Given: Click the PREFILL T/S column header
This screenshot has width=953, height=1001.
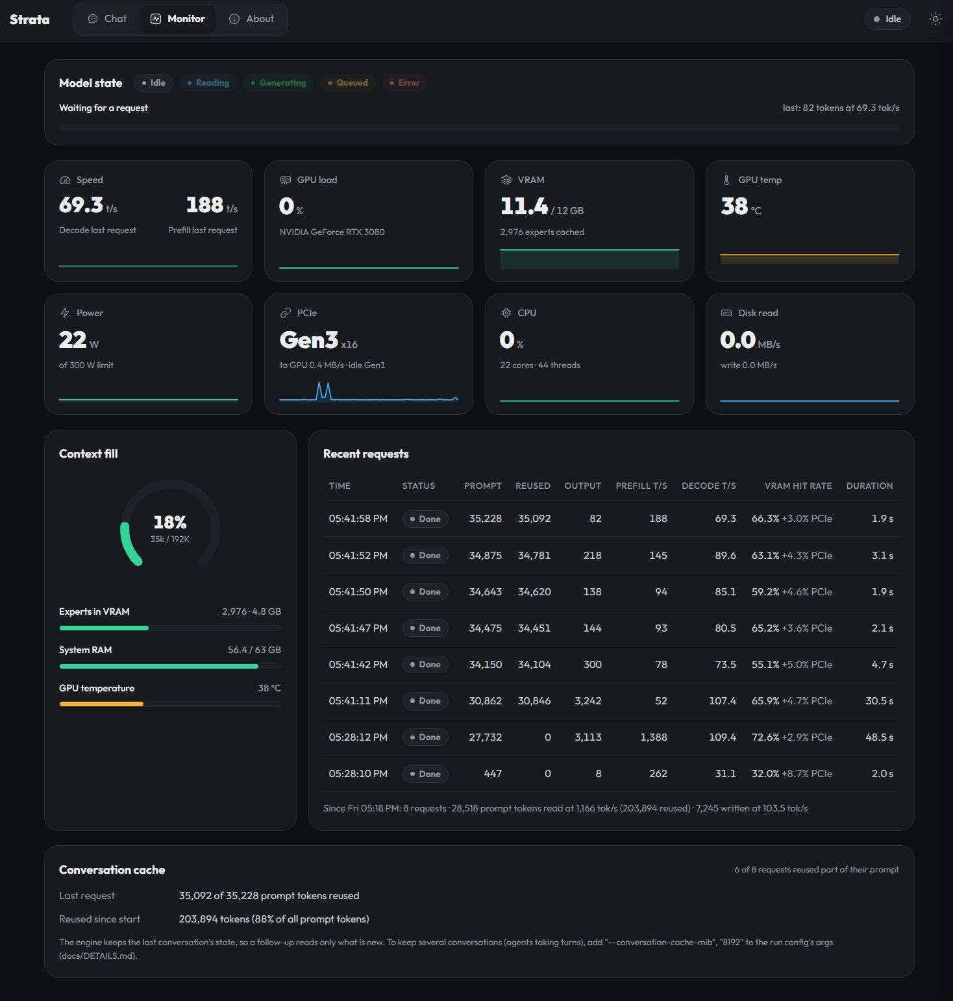Looking at the screenshot, I should (641, 486).
